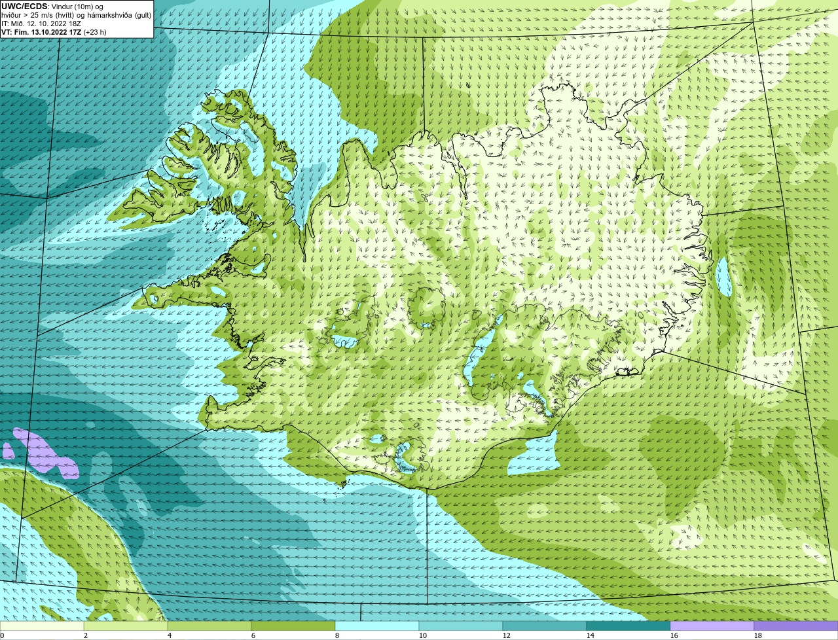
Task: Click the initial time 'IT: Mið. 12. 10. 2022 18Z'
Action: point(41,24)
